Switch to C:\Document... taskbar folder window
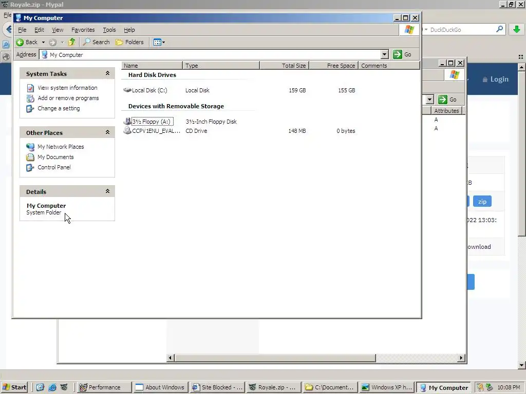The image size is (526, 394). [x=330, y=387]
